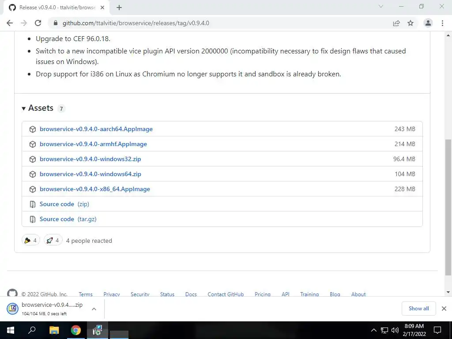The height and width of the screenshot is (339, 452).
Task: Toggle the party popper reaction
Action: pos(31,240)
